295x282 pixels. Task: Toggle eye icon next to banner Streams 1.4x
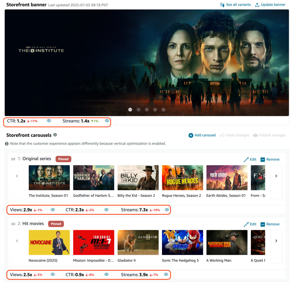pos(107,121)
